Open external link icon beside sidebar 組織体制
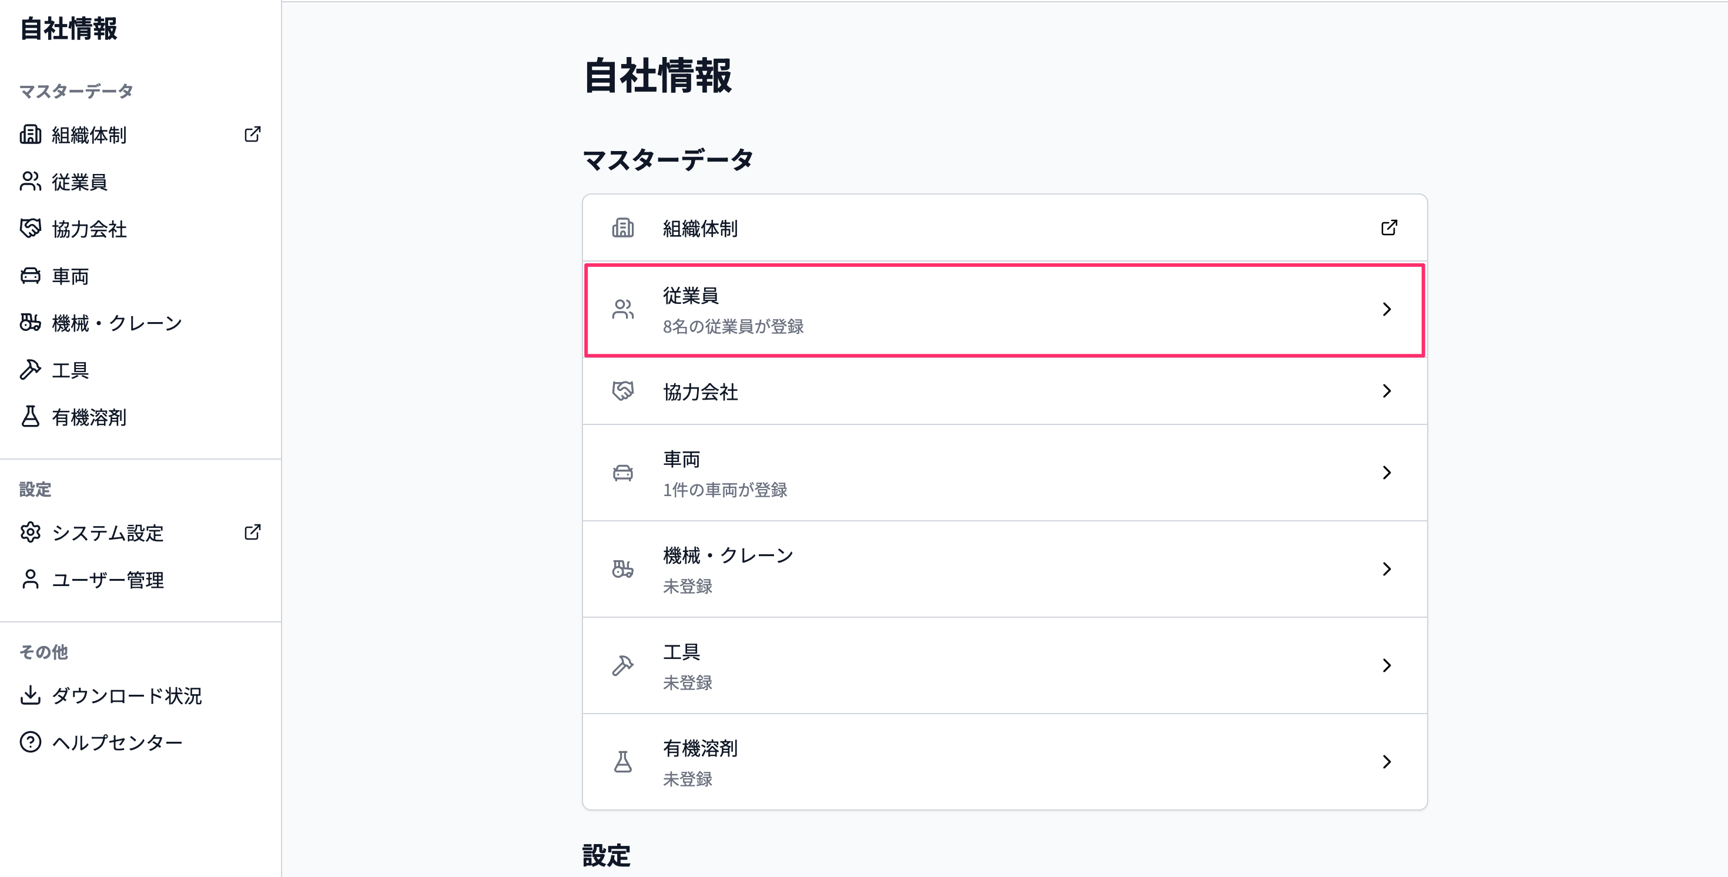The width and height of the screenshot is (1728, 877). 252,134
